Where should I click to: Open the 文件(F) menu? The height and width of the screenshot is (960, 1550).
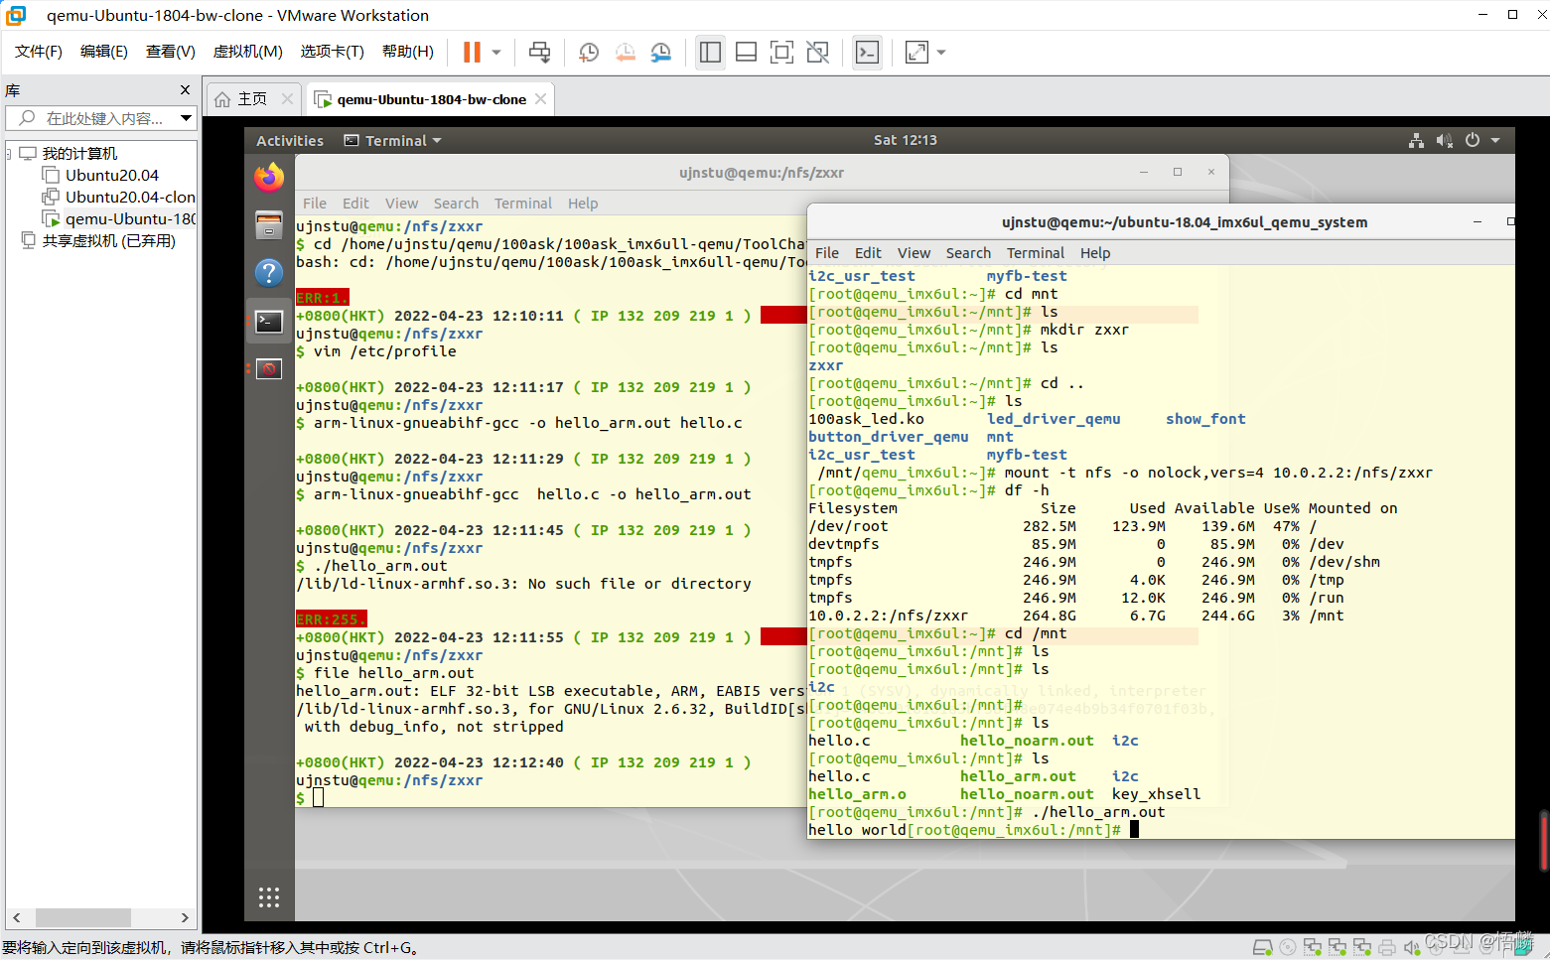(x=39, y=52)
